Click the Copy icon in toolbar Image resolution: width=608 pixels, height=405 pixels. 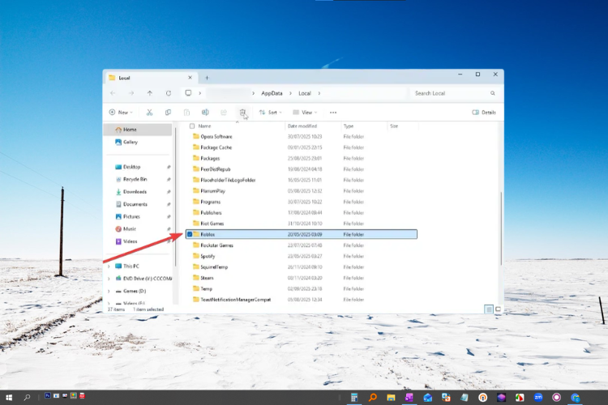(168, 113)
